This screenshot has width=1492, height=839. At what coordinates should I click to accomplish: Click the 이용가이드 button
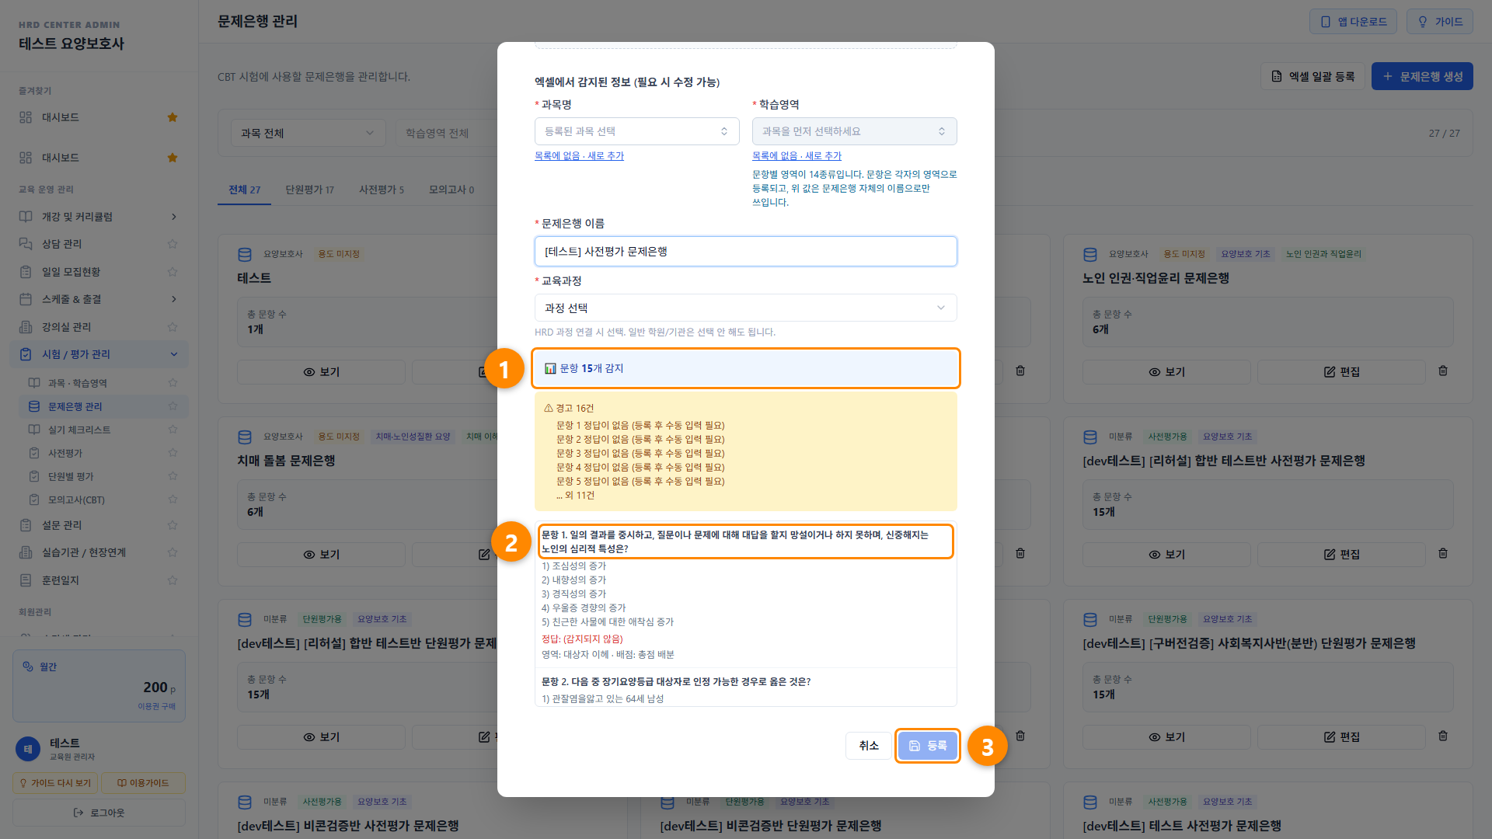[143, 783]
